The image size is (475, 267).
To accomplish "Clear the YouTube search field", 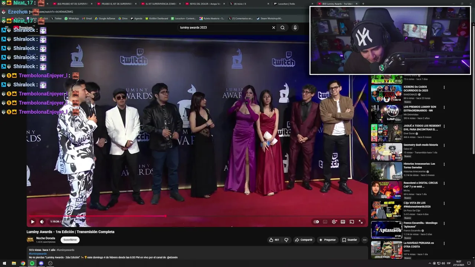I will [x=273, y=27].
